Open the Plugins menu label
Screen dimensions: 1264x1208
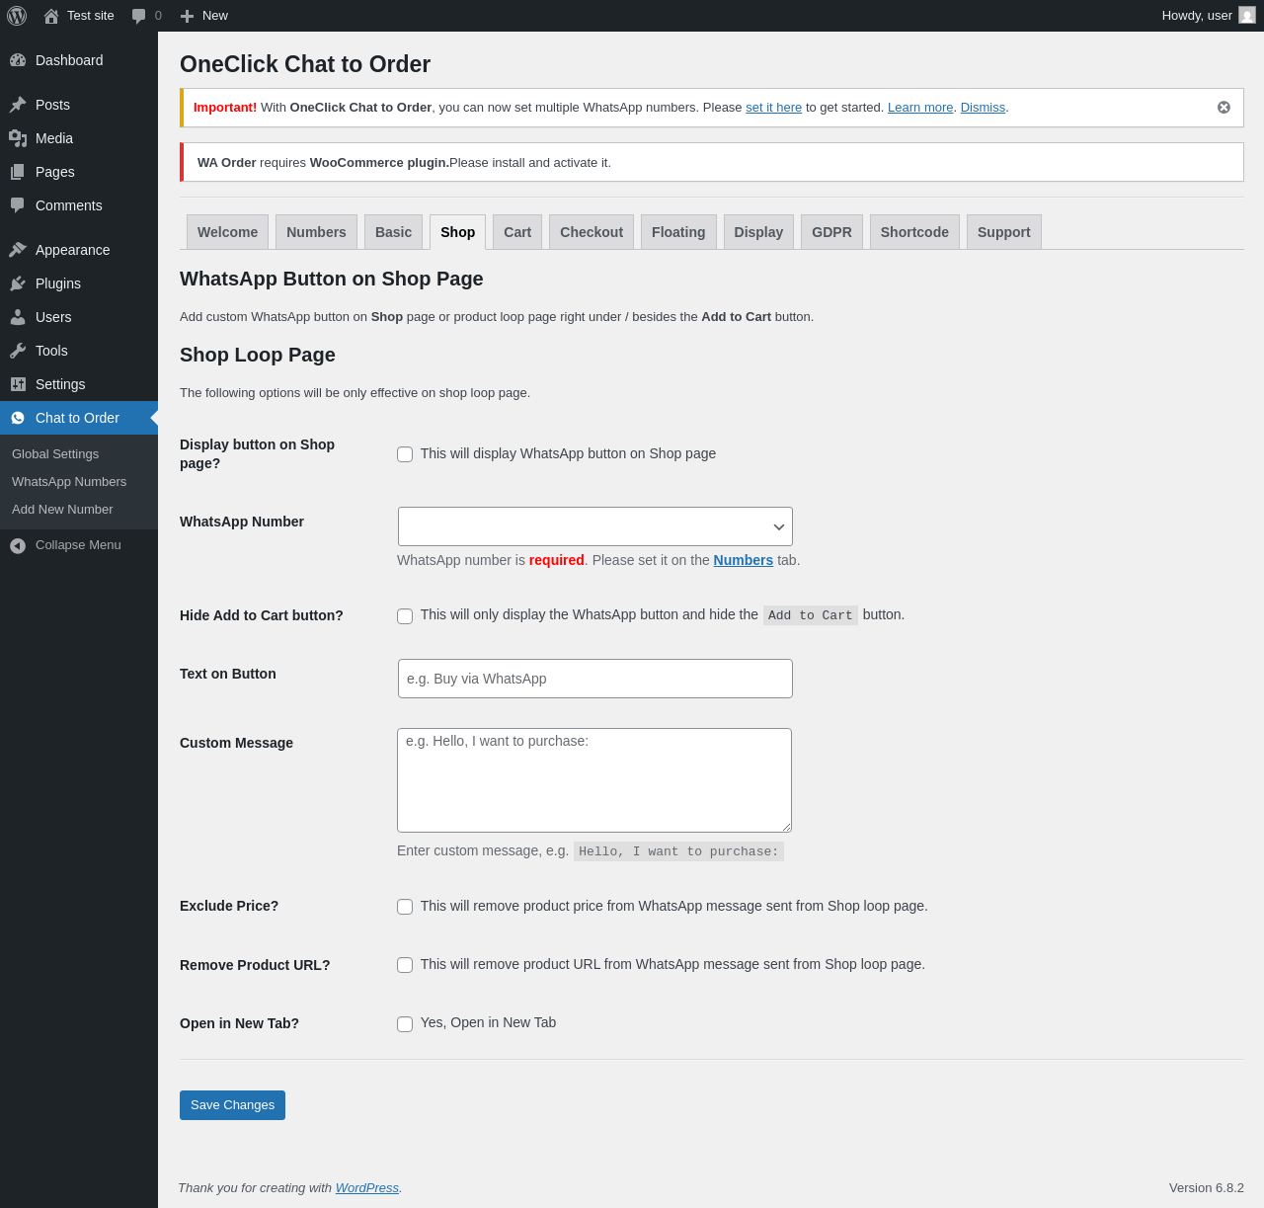58,283
